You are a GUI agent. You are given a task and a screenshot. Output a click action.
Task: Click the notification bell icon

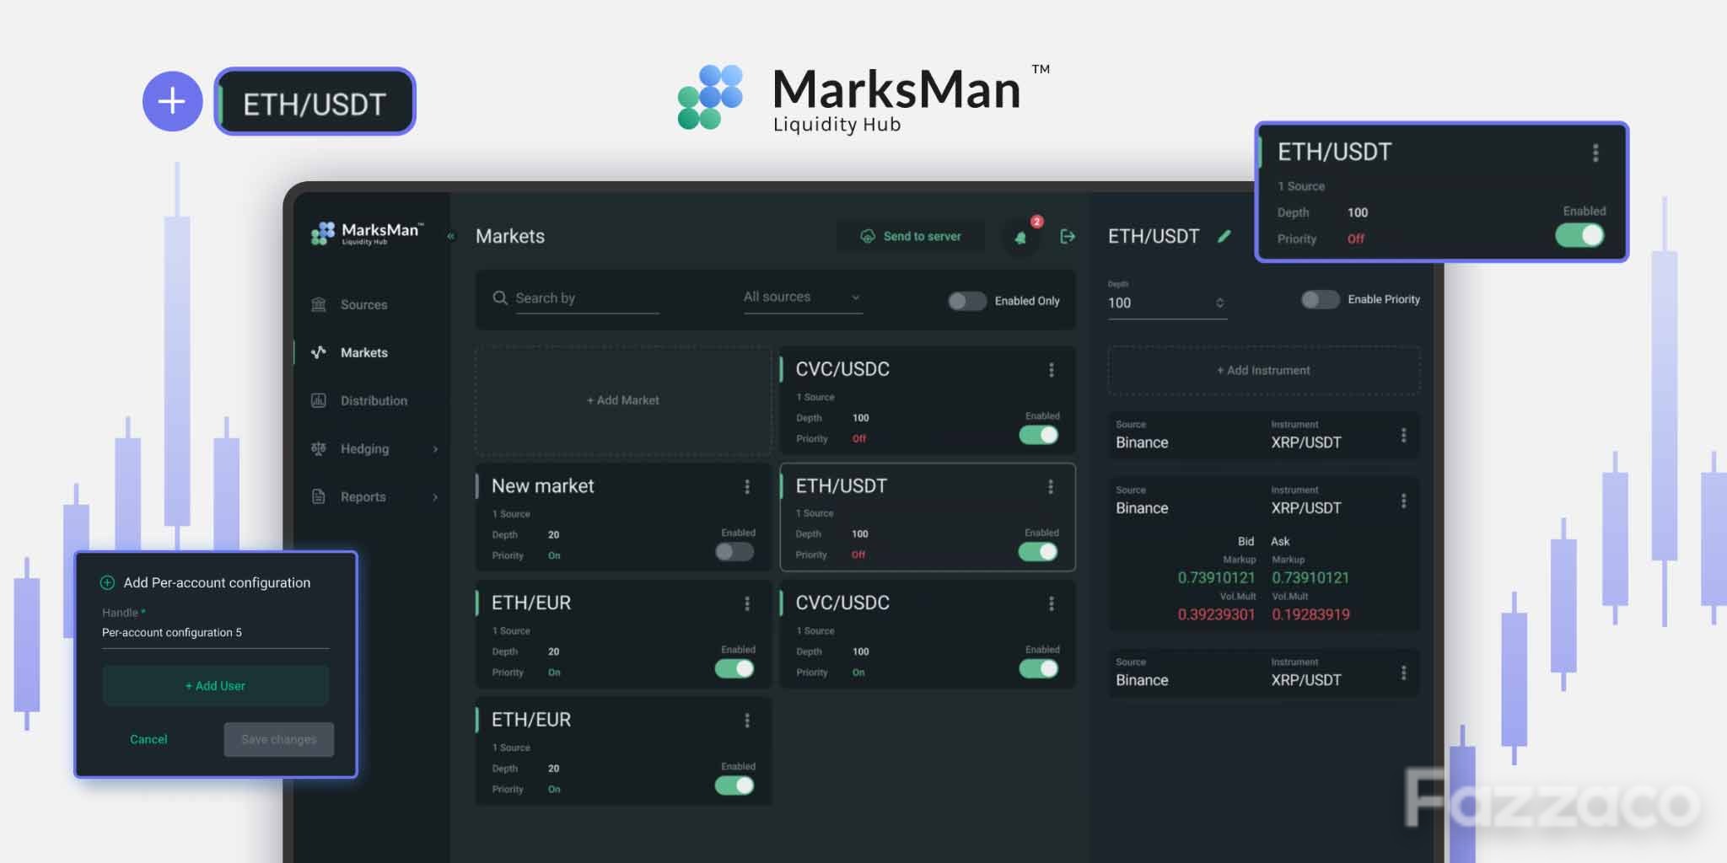tap(1020, 238)
